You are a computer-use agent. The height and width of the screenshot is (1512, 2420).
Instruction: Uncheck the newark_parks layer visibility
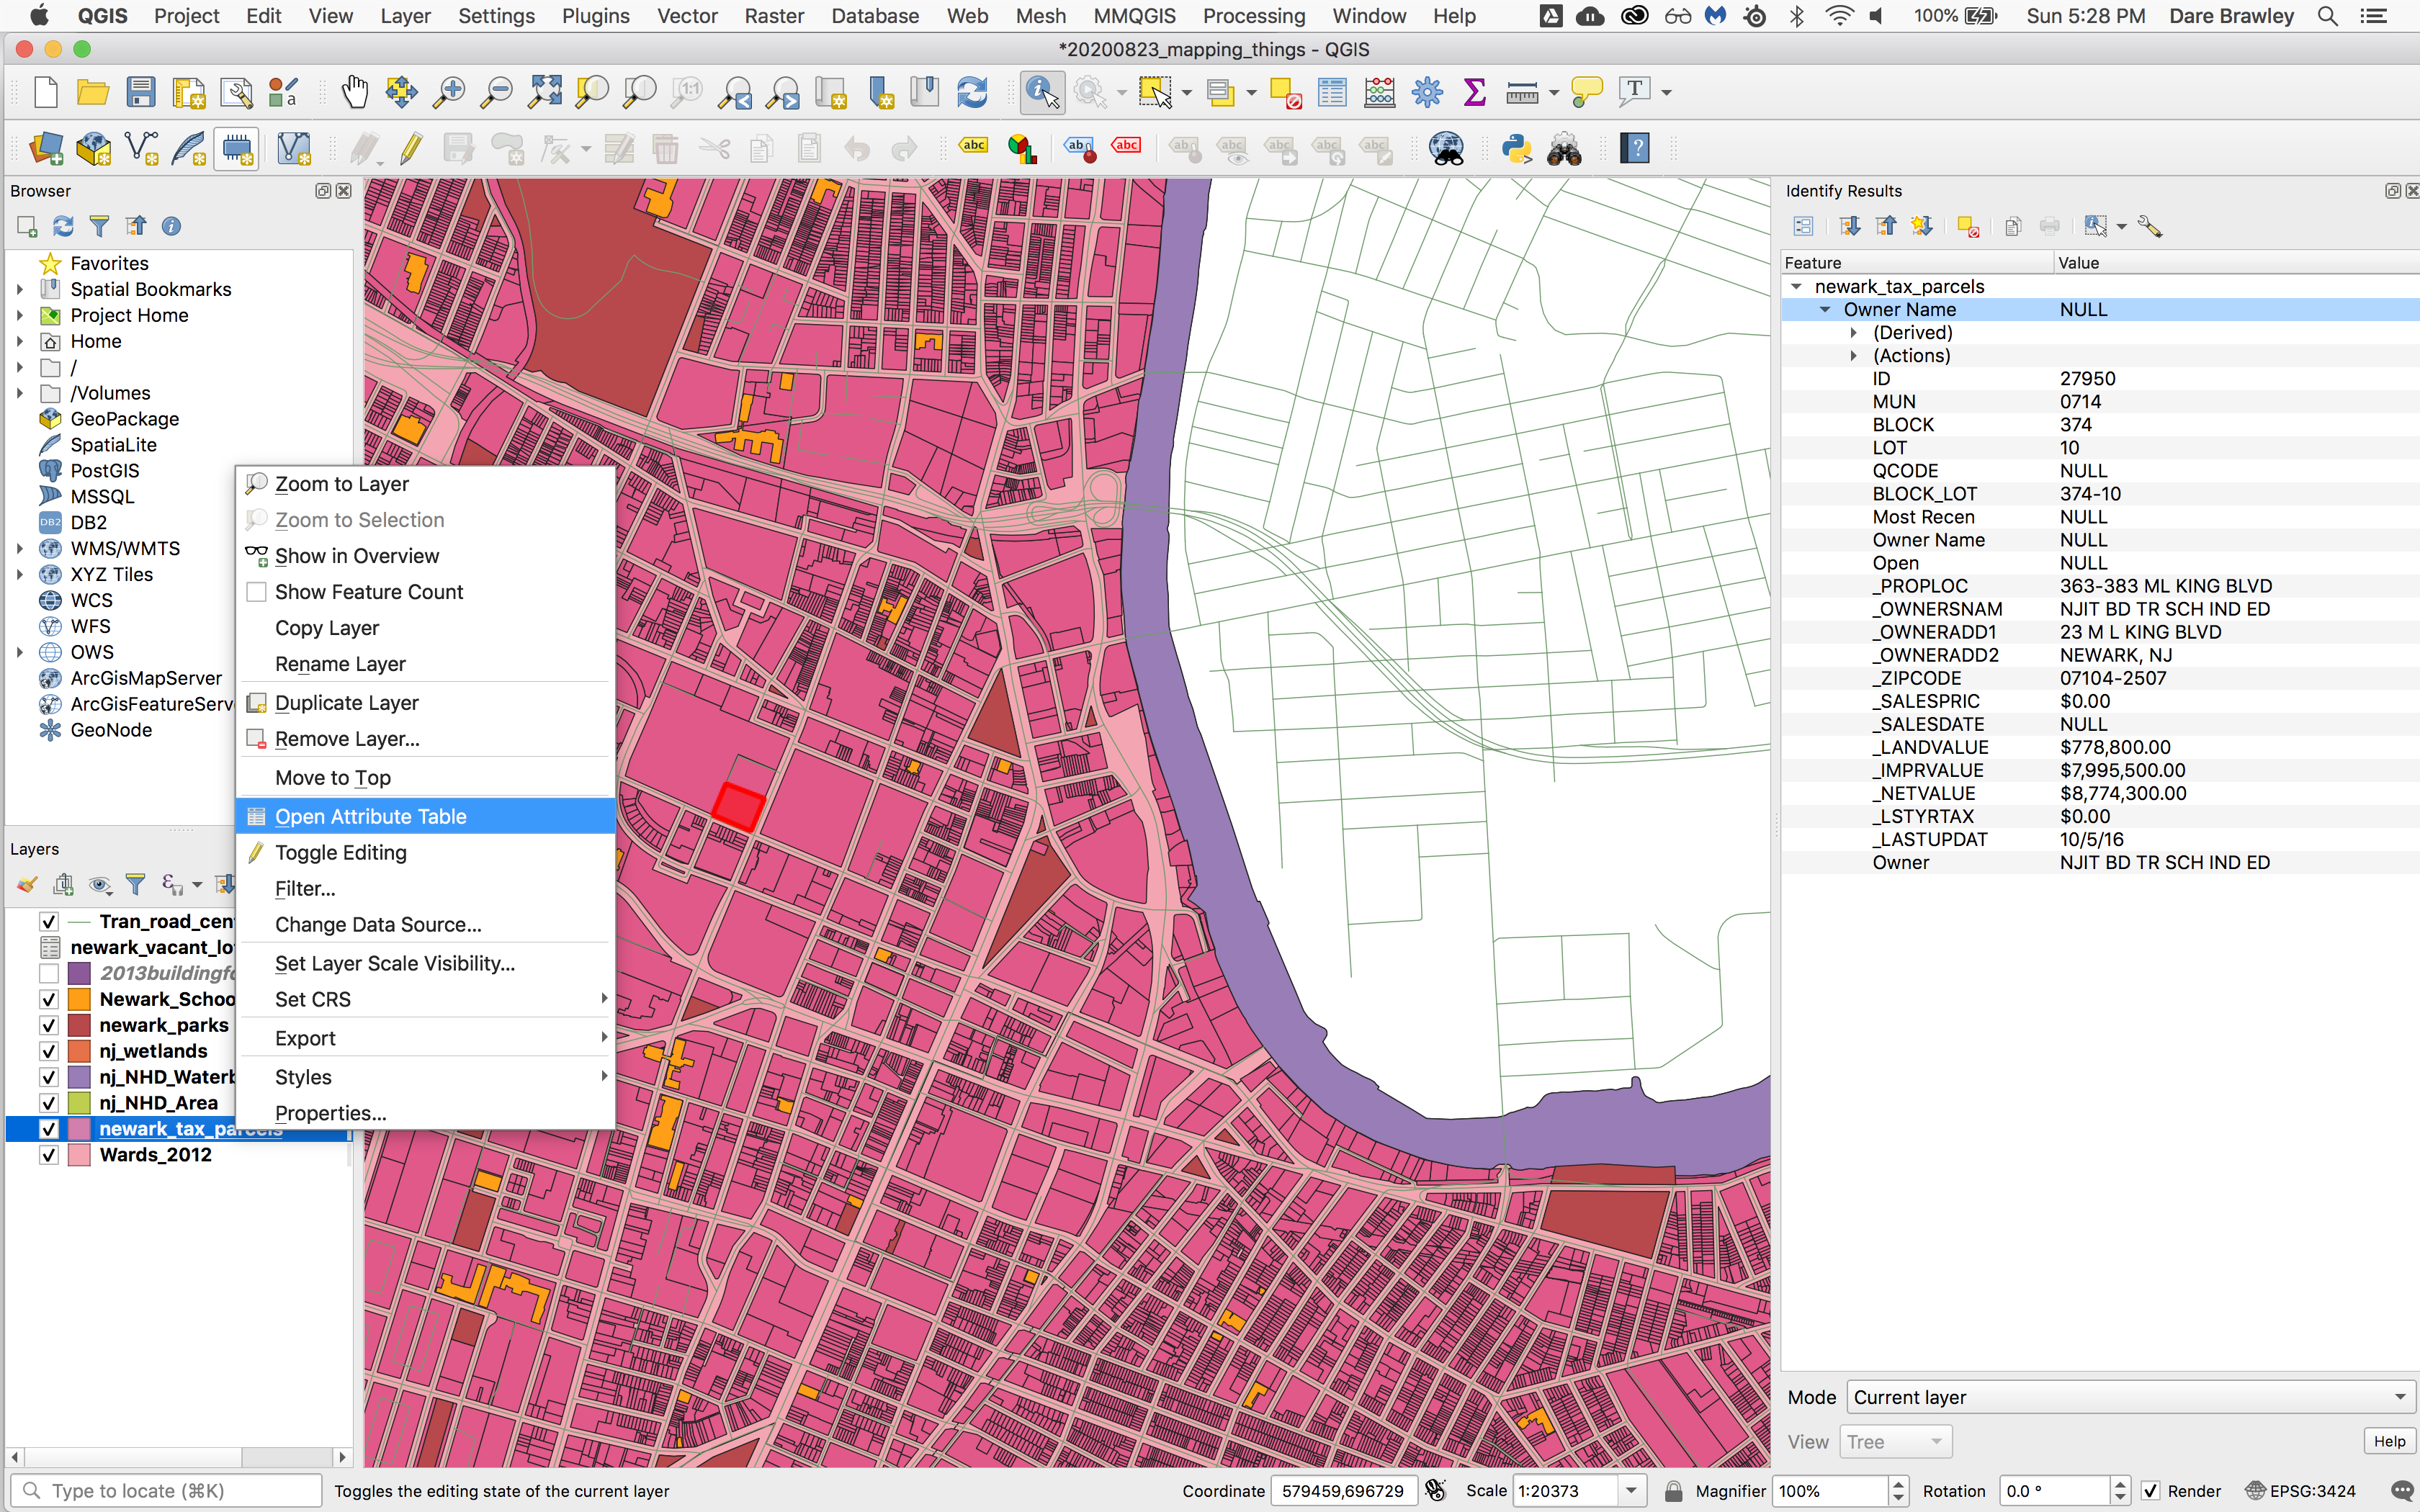(48, 1025)
